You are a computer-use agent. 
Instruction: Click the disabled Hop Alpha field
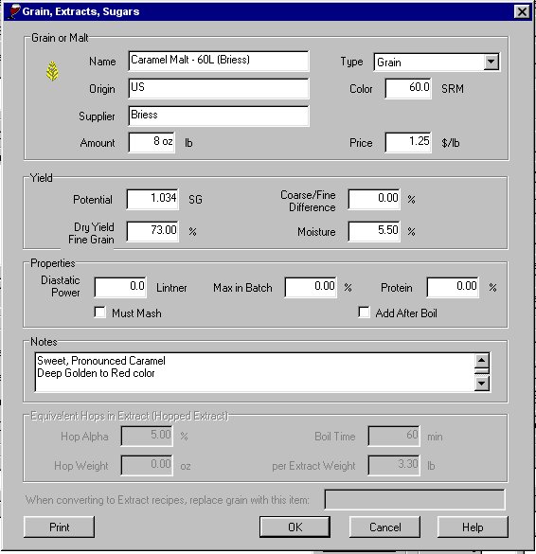[x=147, y=436]
